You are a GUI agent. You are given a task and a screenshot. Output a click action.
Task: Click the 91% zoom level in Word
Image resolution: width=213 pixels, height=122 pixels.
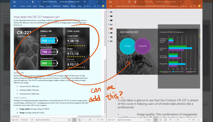point(102,120)
